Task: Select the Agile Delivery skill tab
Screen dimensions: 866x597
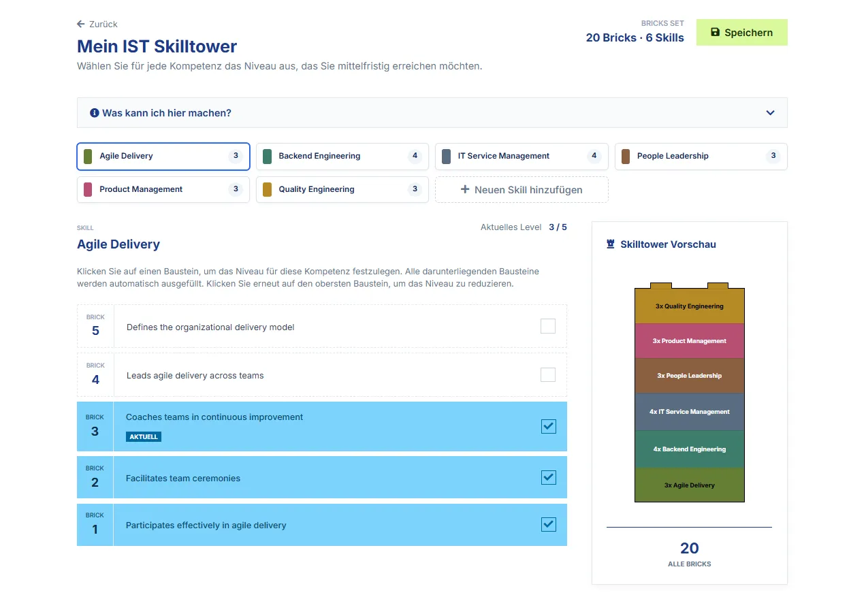Action: [x=163, y=156]
